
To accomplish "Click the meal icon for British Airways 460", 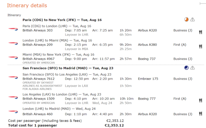I will (200, 113).
